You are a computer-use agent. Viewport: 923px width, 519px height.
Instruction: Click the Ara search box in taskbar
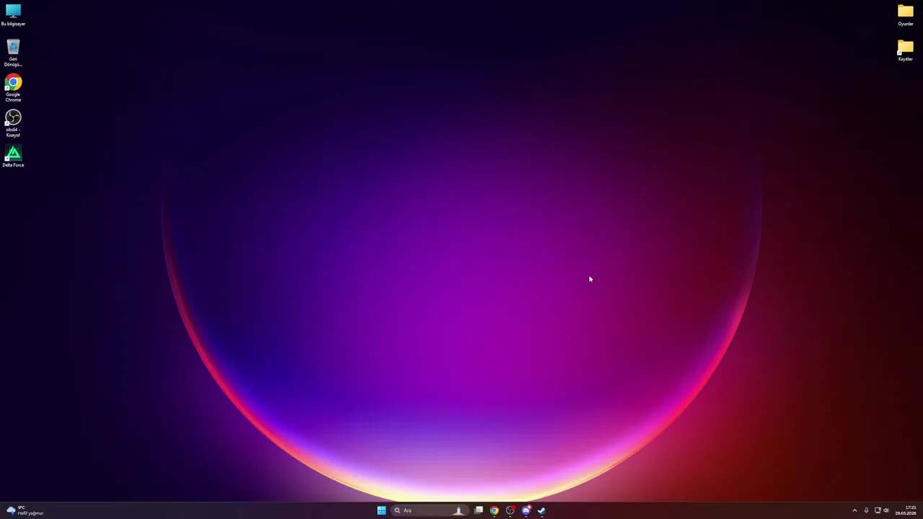[430, 510]
